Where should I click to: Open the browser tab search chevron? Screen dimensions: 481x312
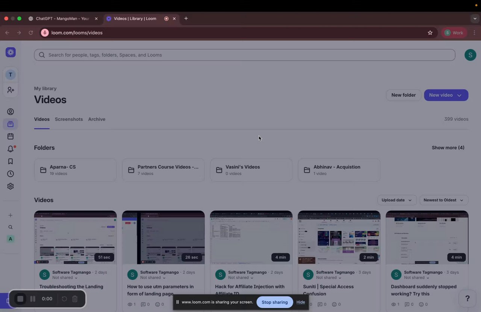point(475,18)
